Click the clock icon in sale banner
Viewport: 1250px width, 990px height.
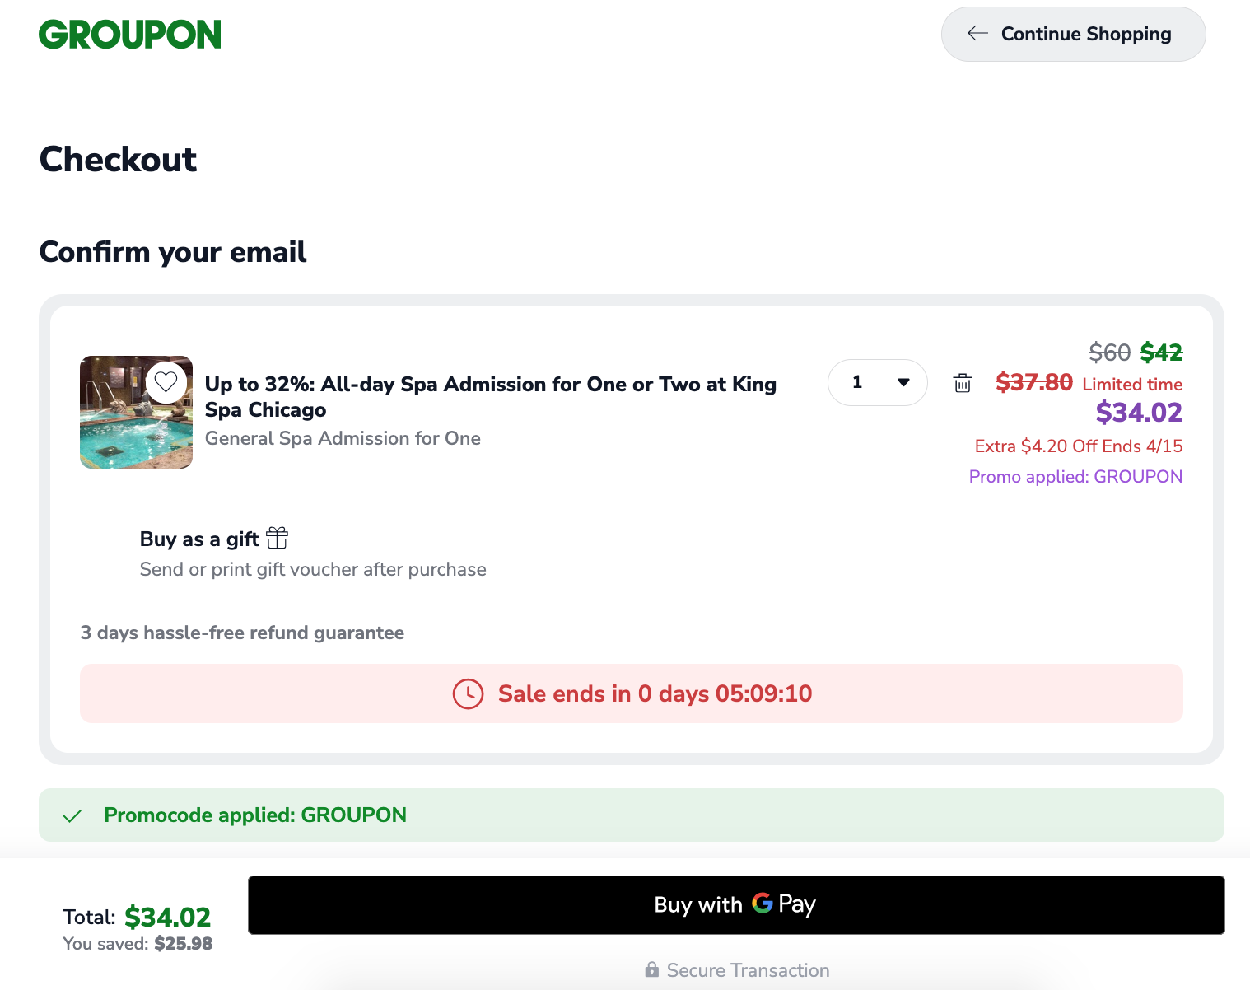pyautogui.click(x=469, y=693)
